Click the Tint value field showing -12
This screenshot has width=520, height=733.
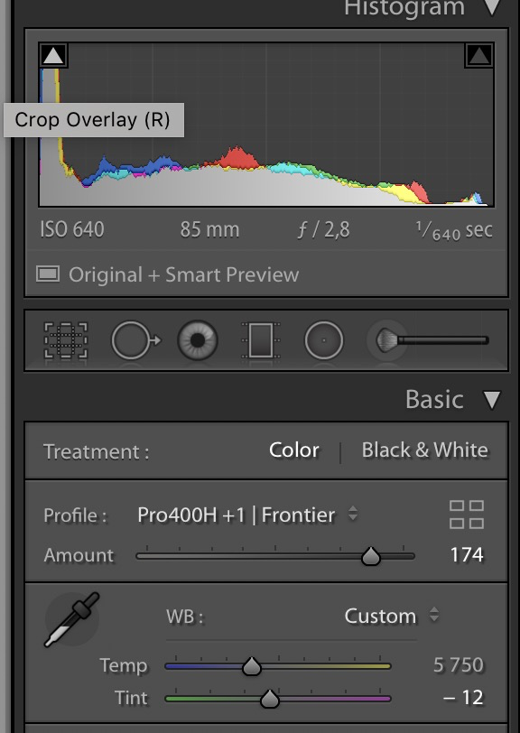463,698
